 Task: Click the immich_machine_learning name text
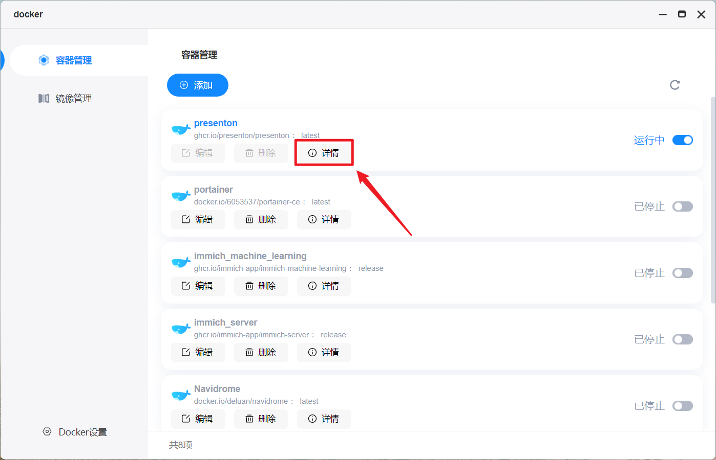coord(250,256)
